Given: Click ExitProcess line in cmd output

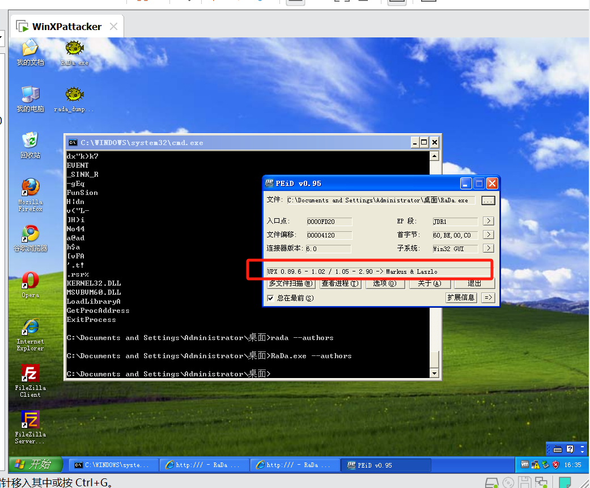Looking at the screenshot, I should [91, 320].
